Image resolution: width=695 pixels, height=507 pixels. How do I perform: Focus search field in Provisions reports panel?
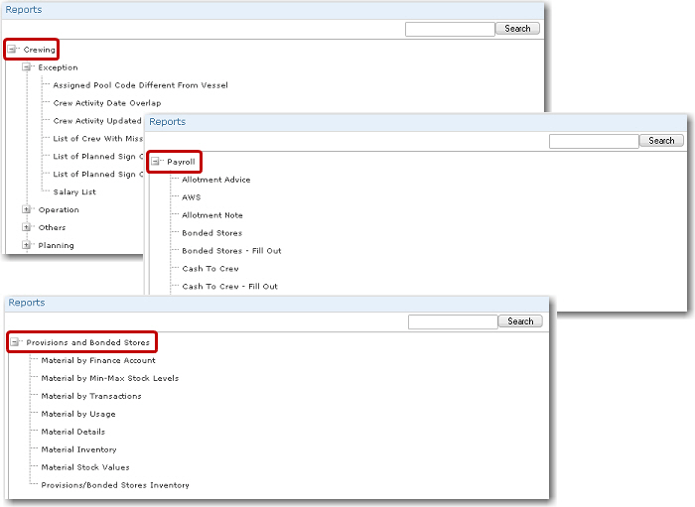coord(453,321)
